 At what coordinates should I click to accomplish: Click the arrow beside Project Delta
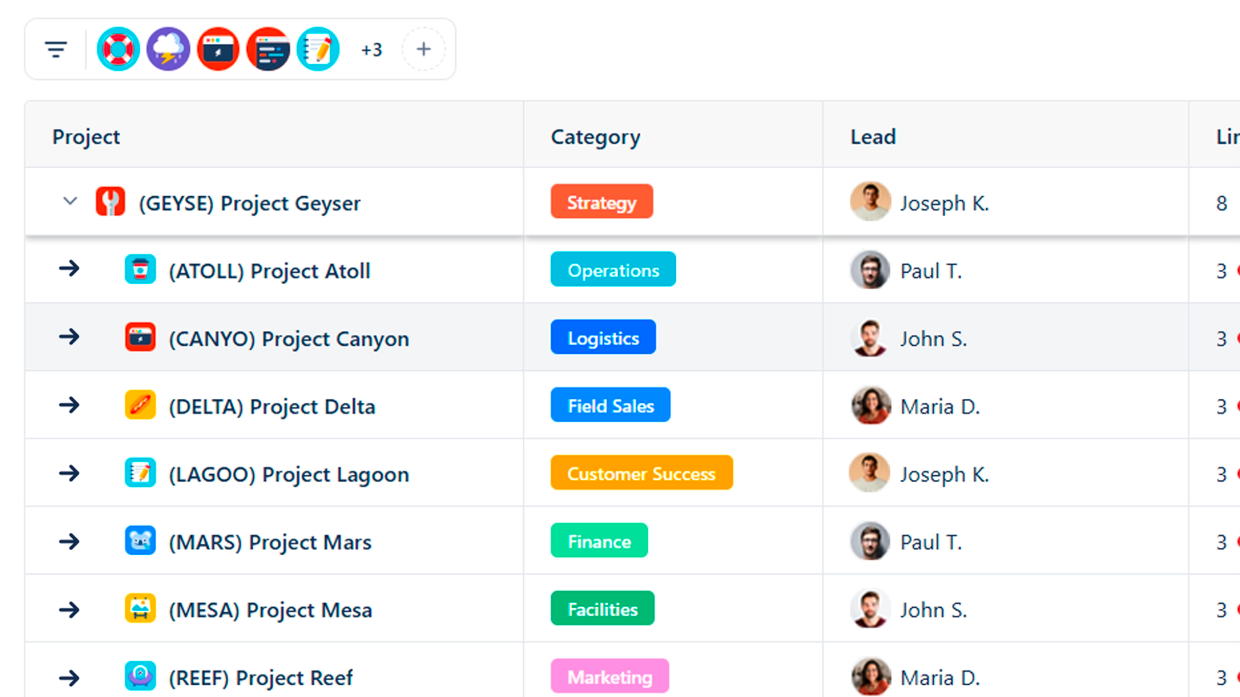[x=69, y=405]
